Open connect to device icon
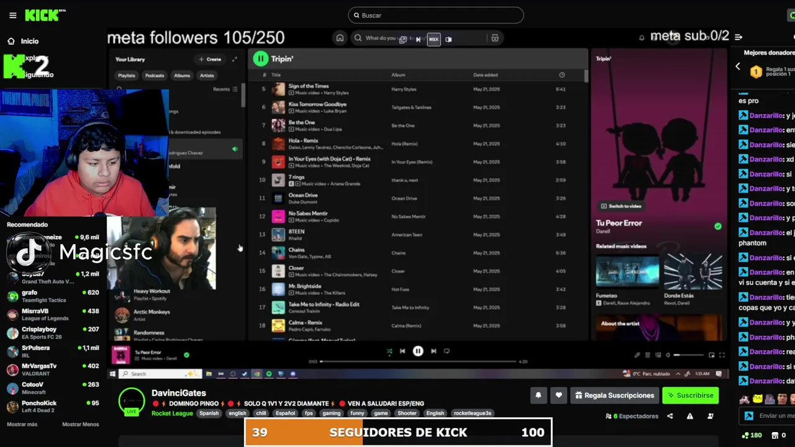Image resolution: width=795 pixels, height=447 pixels. tap(658, 355)
